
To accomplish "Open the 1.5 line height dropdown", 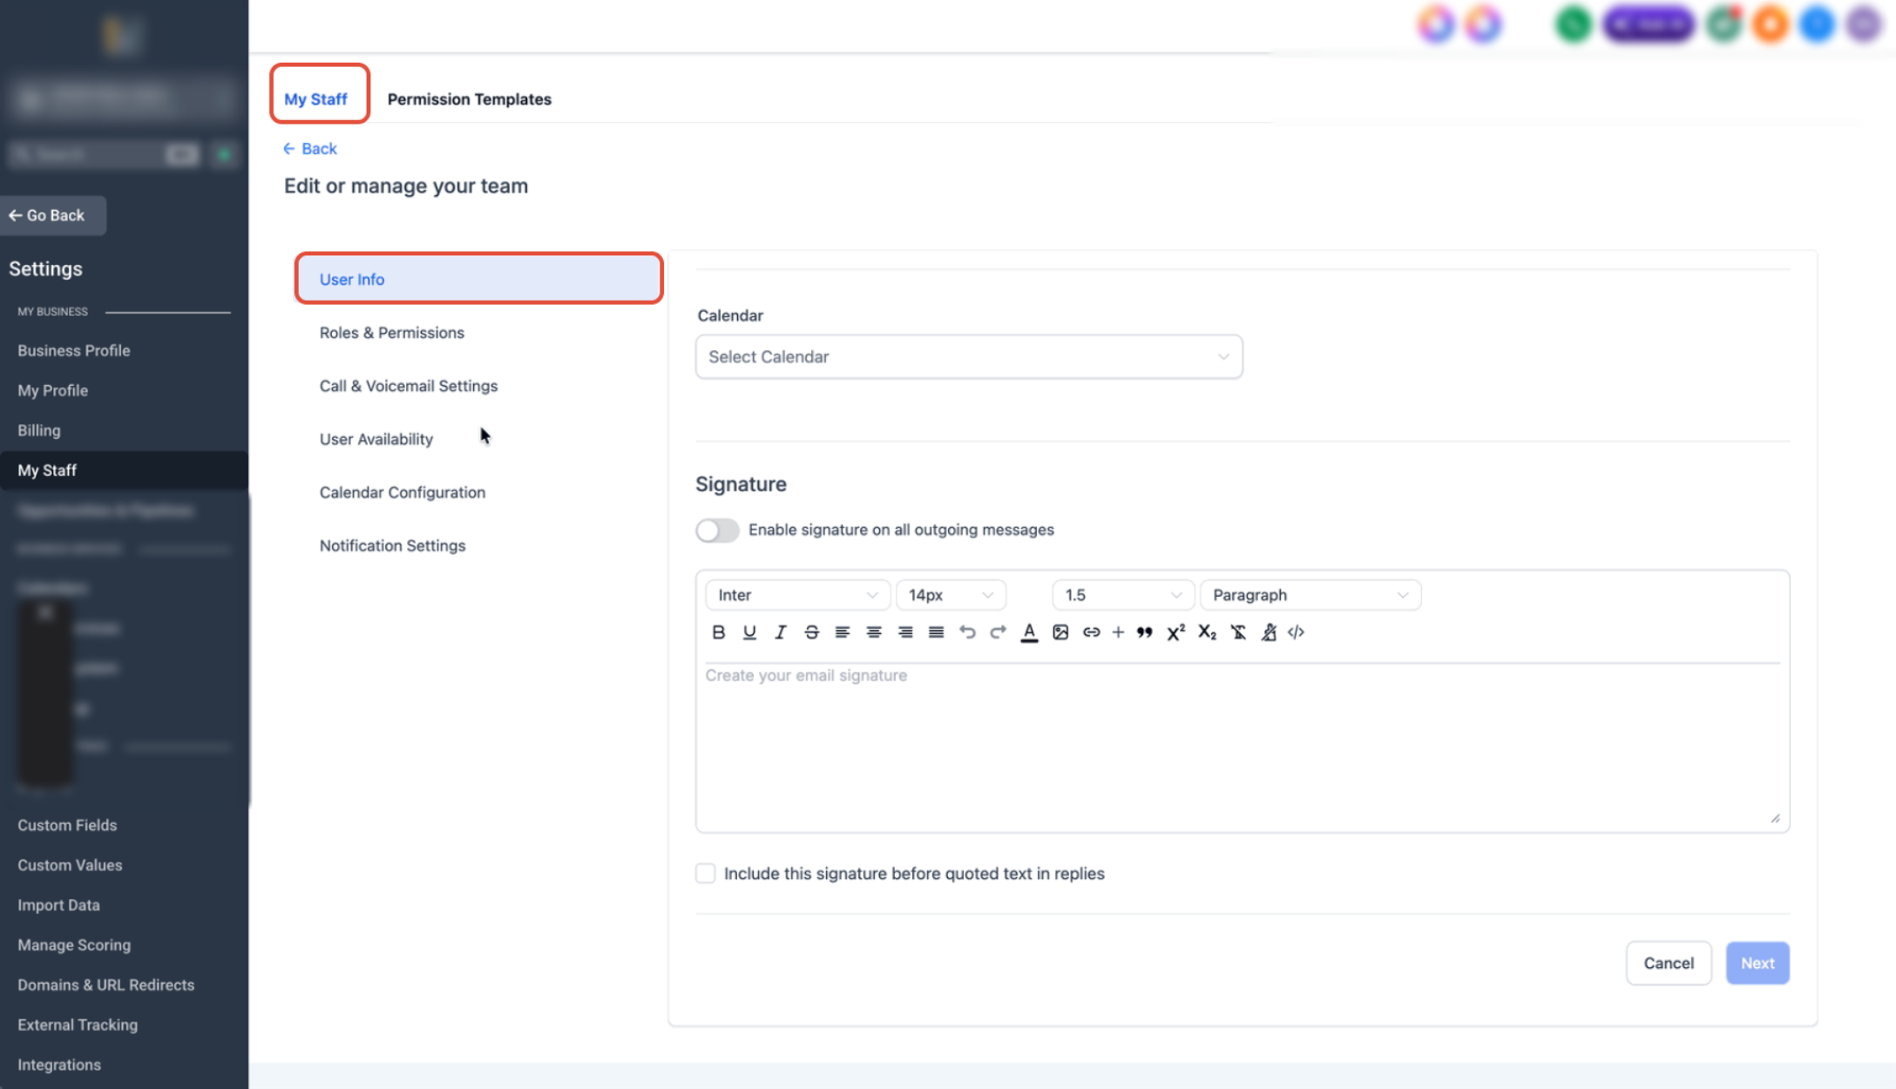I will coord(1123,595).
